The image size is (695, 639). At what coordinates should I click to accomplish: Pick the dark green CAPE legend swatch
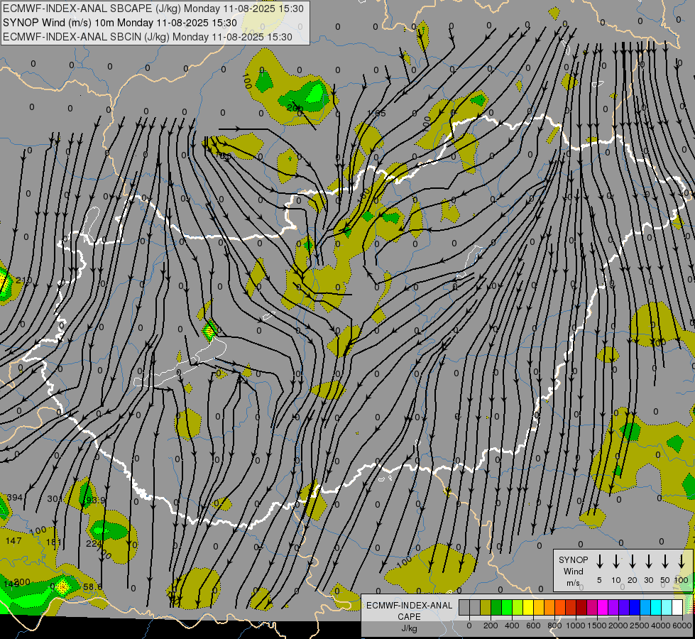[496, 607]
